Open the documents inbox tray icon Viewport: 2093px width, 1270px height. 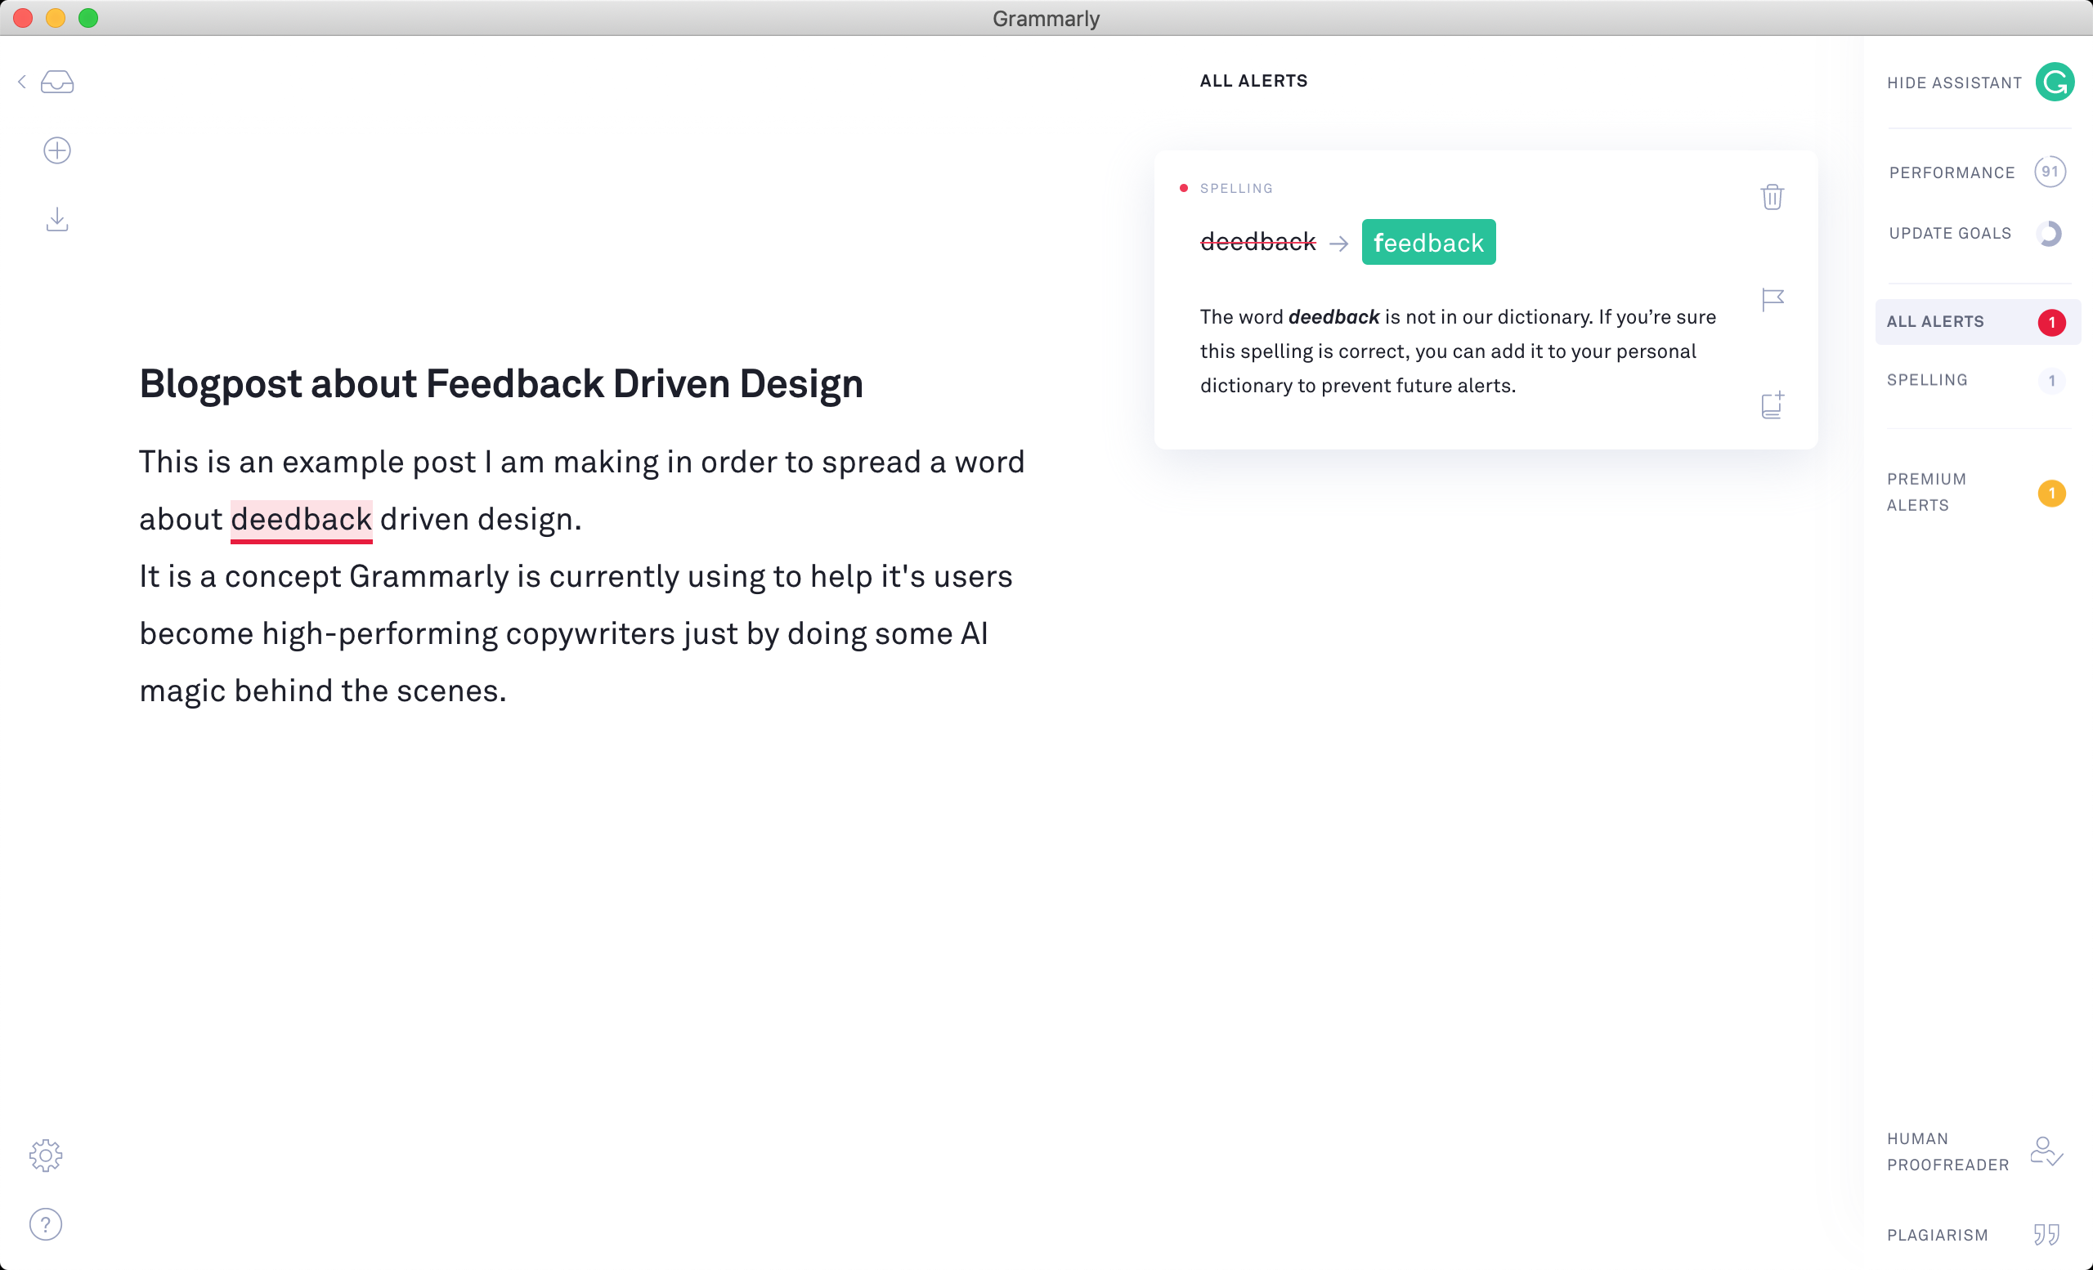pos(57,82)
